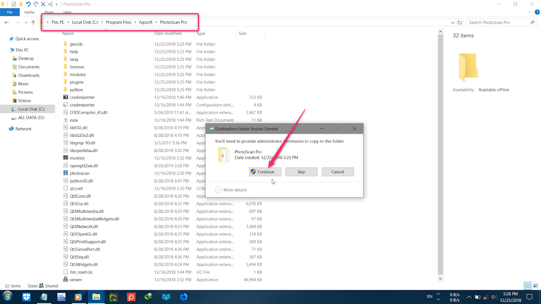Viewport: 541px width, 304px height.
Task: Click the New Folder icon in quick access toolbar
Action: 21,4
